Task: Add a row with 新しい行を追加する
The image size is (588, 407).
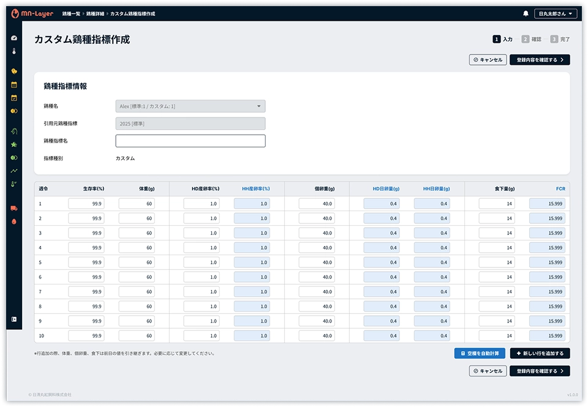Action: pyautogui.click(x=540, y=353)
